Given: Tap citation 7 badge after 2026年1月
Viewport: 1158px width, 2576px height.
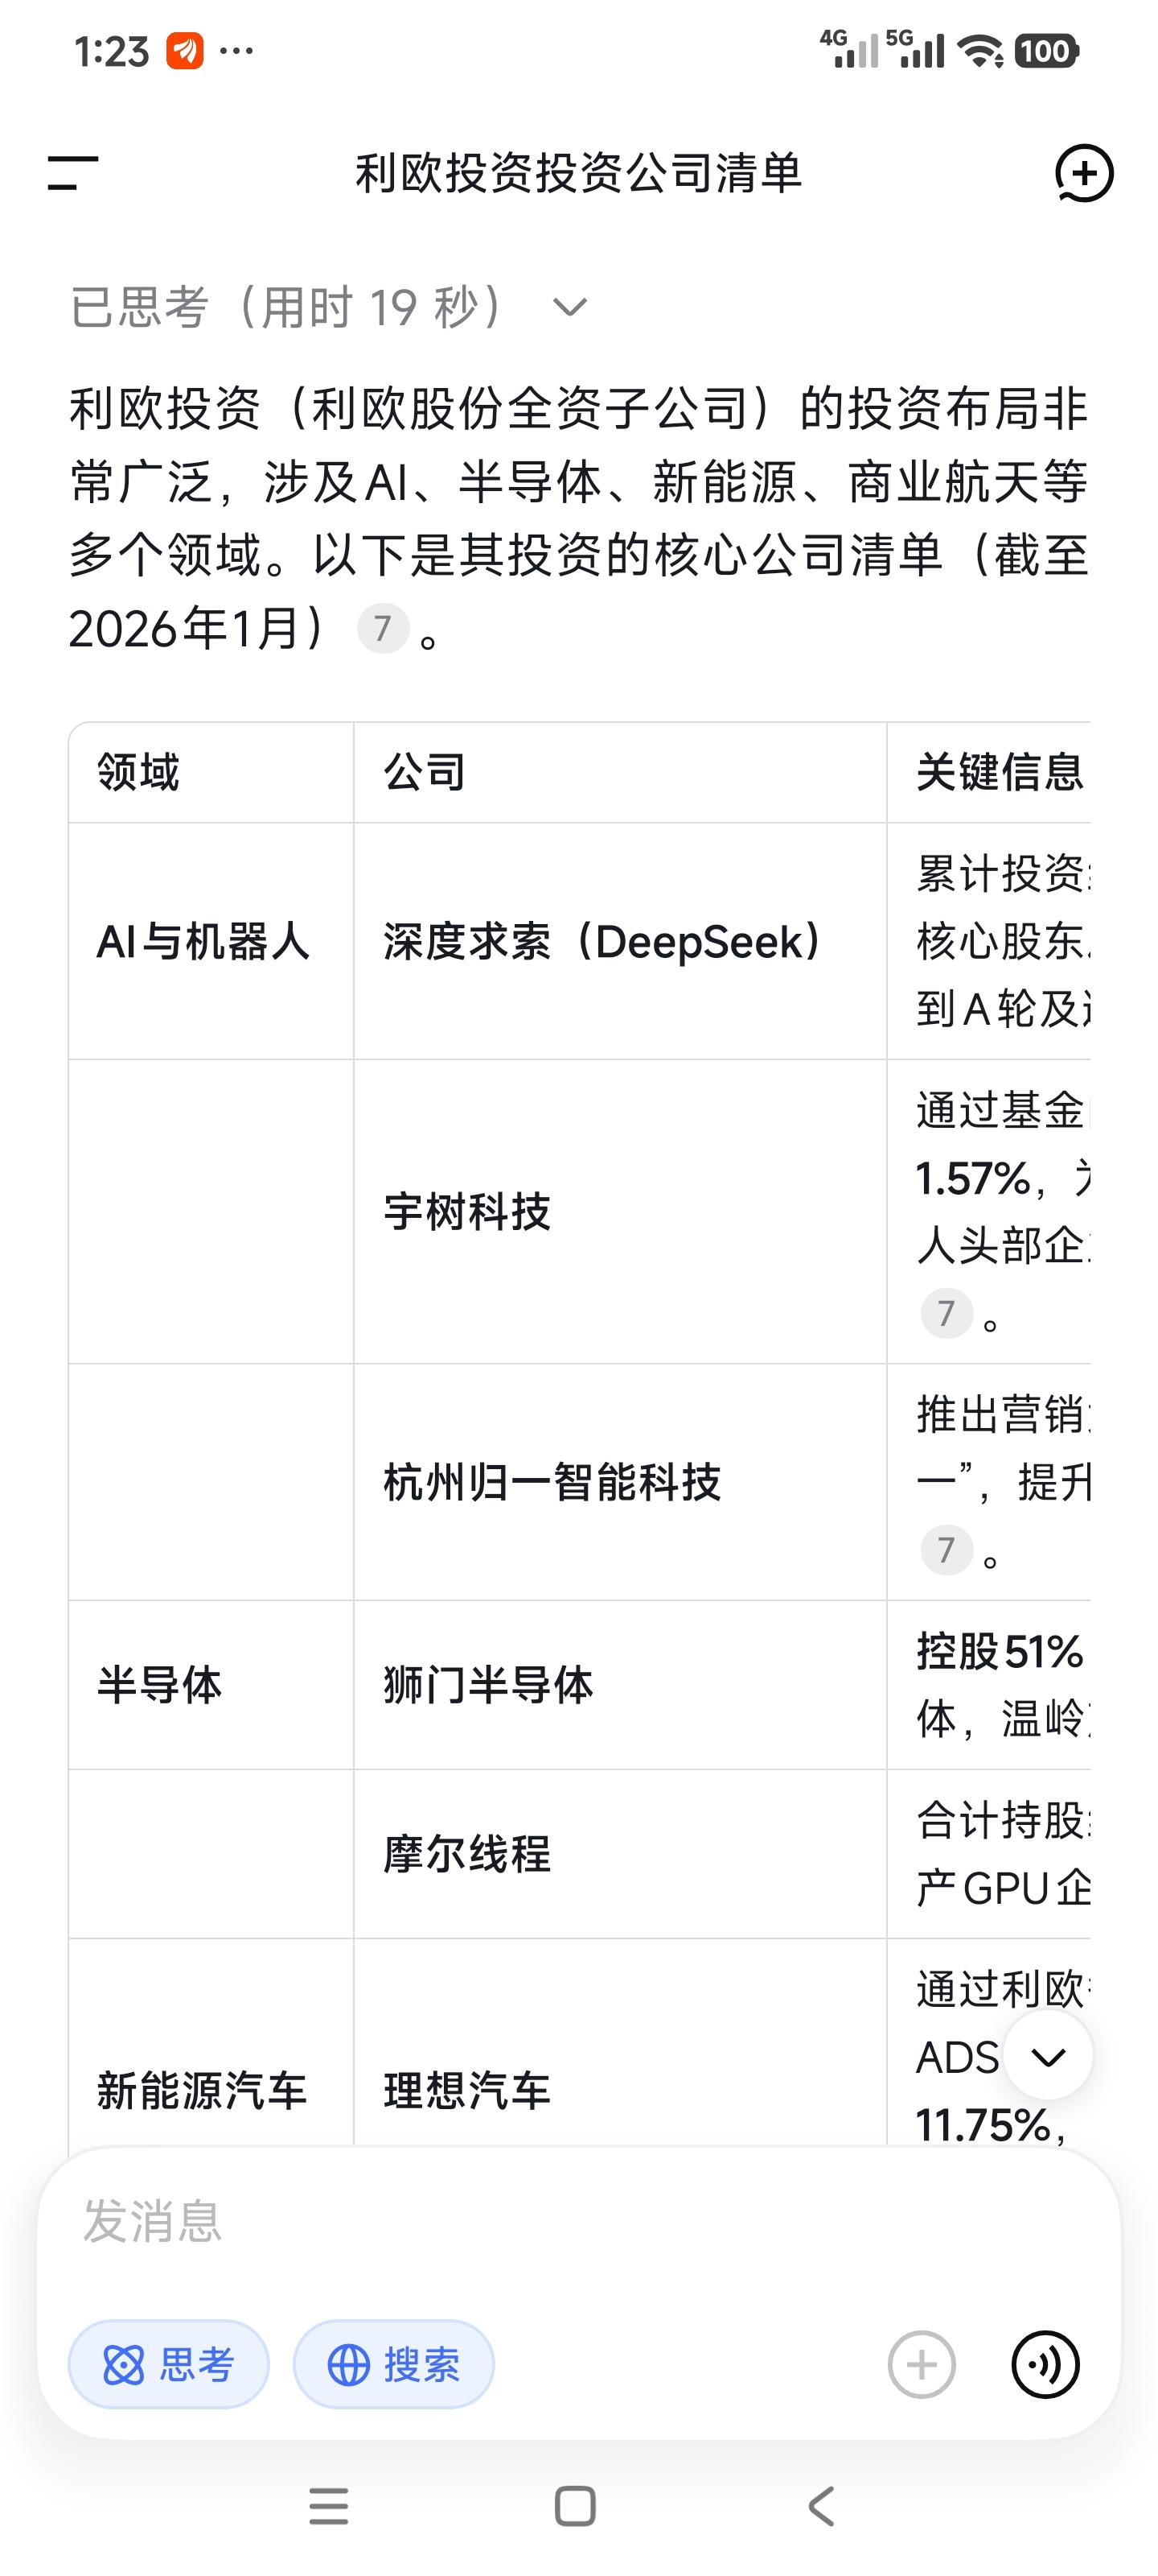Looking at the screenshot, I should [x=383, y=629].
